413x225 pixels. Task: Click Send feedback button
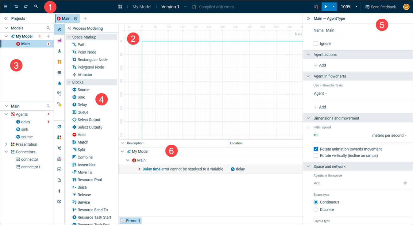coord(380,7)
